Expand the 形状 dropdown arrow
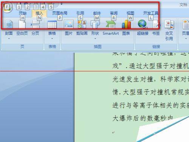This screenshot has height=142, width=189. (95, 39)
